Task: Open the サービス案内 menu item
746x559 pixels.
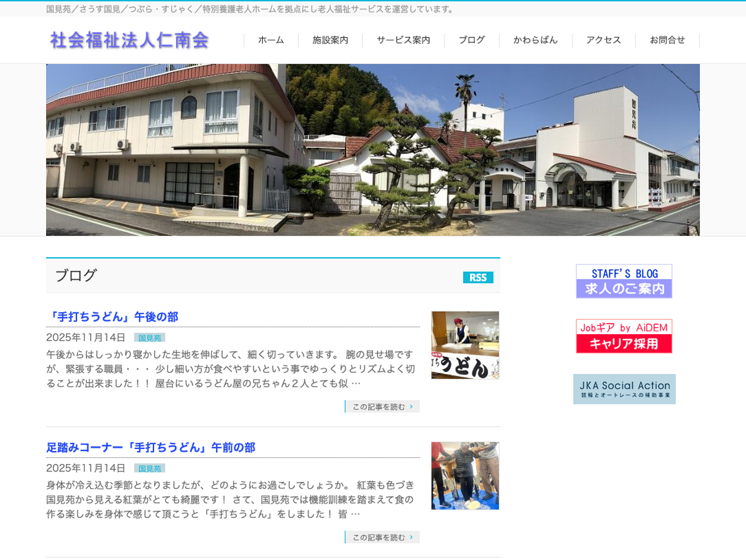Action: tap(403, 40)
